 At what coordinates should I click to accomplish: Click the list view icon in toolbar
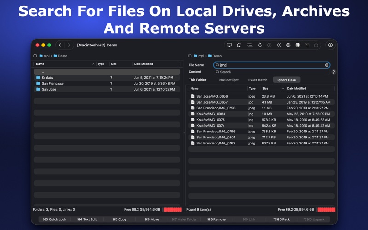pyautogui.click(x=250, y=45)
